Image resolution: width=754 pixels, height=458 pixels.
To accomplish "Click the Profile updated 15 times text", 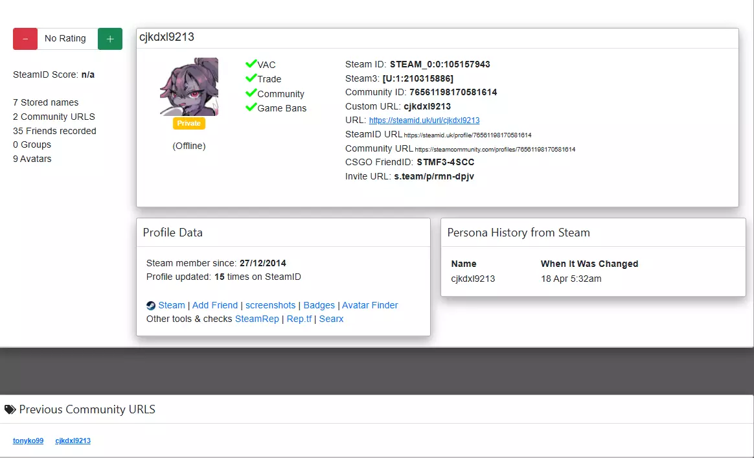I will point(223,277).
